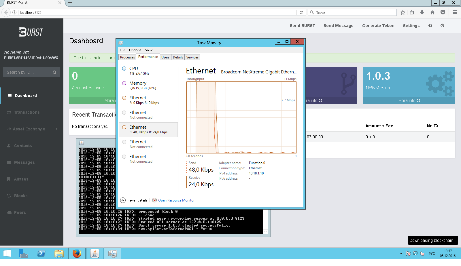
Task: Select Memory performance item
Action: click(x=148, y=85)
